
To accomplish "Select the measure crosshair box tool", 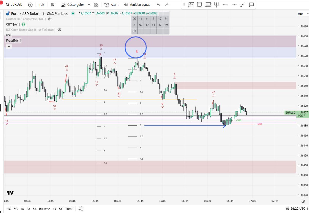I will [x=191, y=5].
